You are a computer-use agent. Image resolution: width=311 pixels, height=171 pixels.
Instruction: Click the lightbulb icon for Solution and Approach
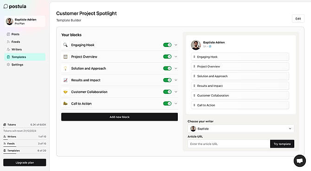click(65, 68)
